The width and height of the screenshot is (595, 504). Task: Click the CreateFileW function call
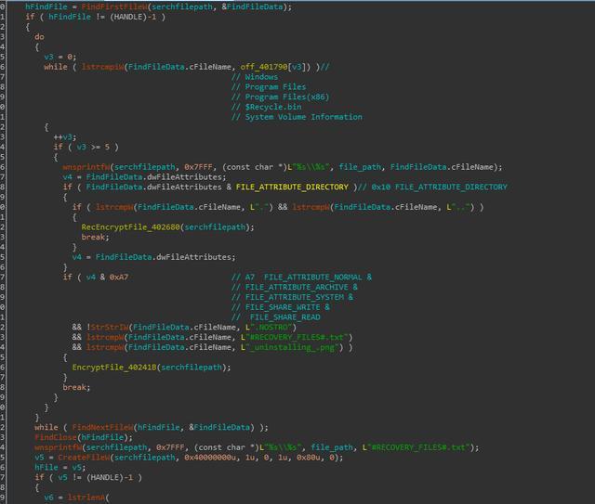[x=85, y=458]
